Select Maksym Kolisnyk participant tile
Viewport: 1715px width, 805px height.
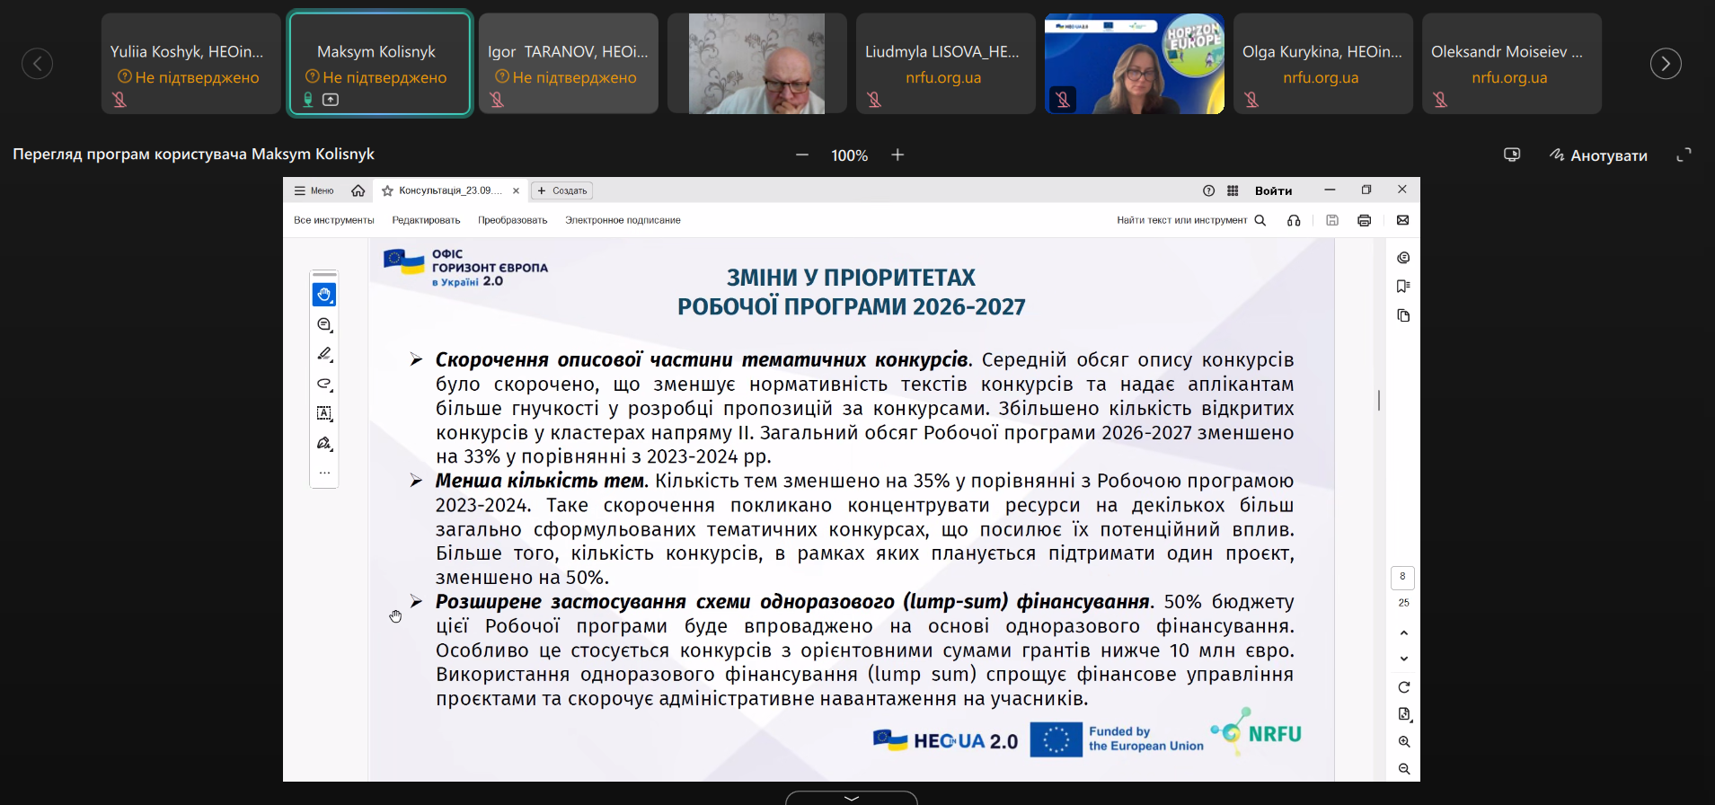380,64
